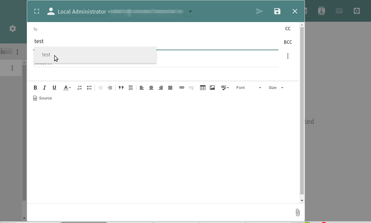Open preferences gear in the top right bar
This screenshot has width=371, height=223.
[x=357, y=11]
